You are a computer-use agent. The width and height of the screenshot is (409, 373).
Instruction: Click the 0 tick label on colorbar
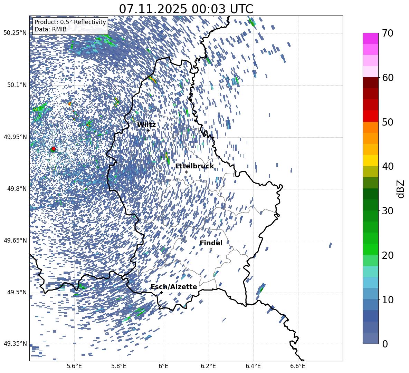pos(385,344)
